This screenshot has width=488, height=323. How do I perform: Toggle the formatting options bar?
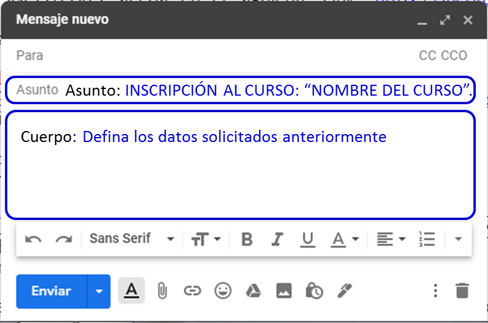(x=131, y=291)
